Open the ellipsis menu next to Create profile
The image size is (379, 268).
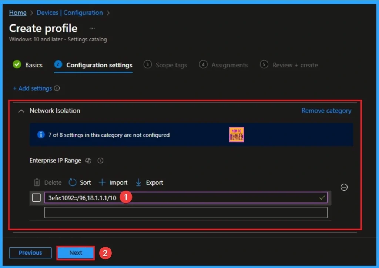92,28
